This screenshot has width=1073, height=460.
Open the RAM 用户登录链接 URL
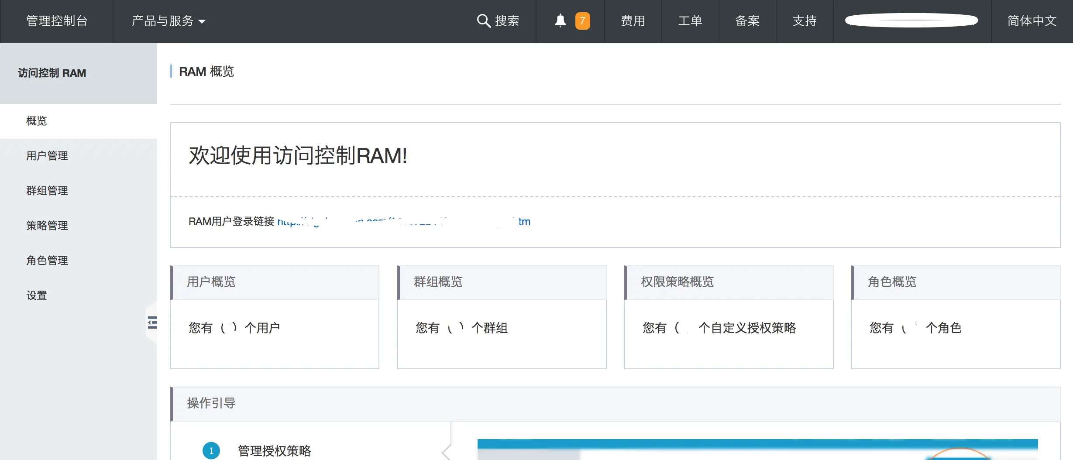pyautogui.click(x=404, y=221)
